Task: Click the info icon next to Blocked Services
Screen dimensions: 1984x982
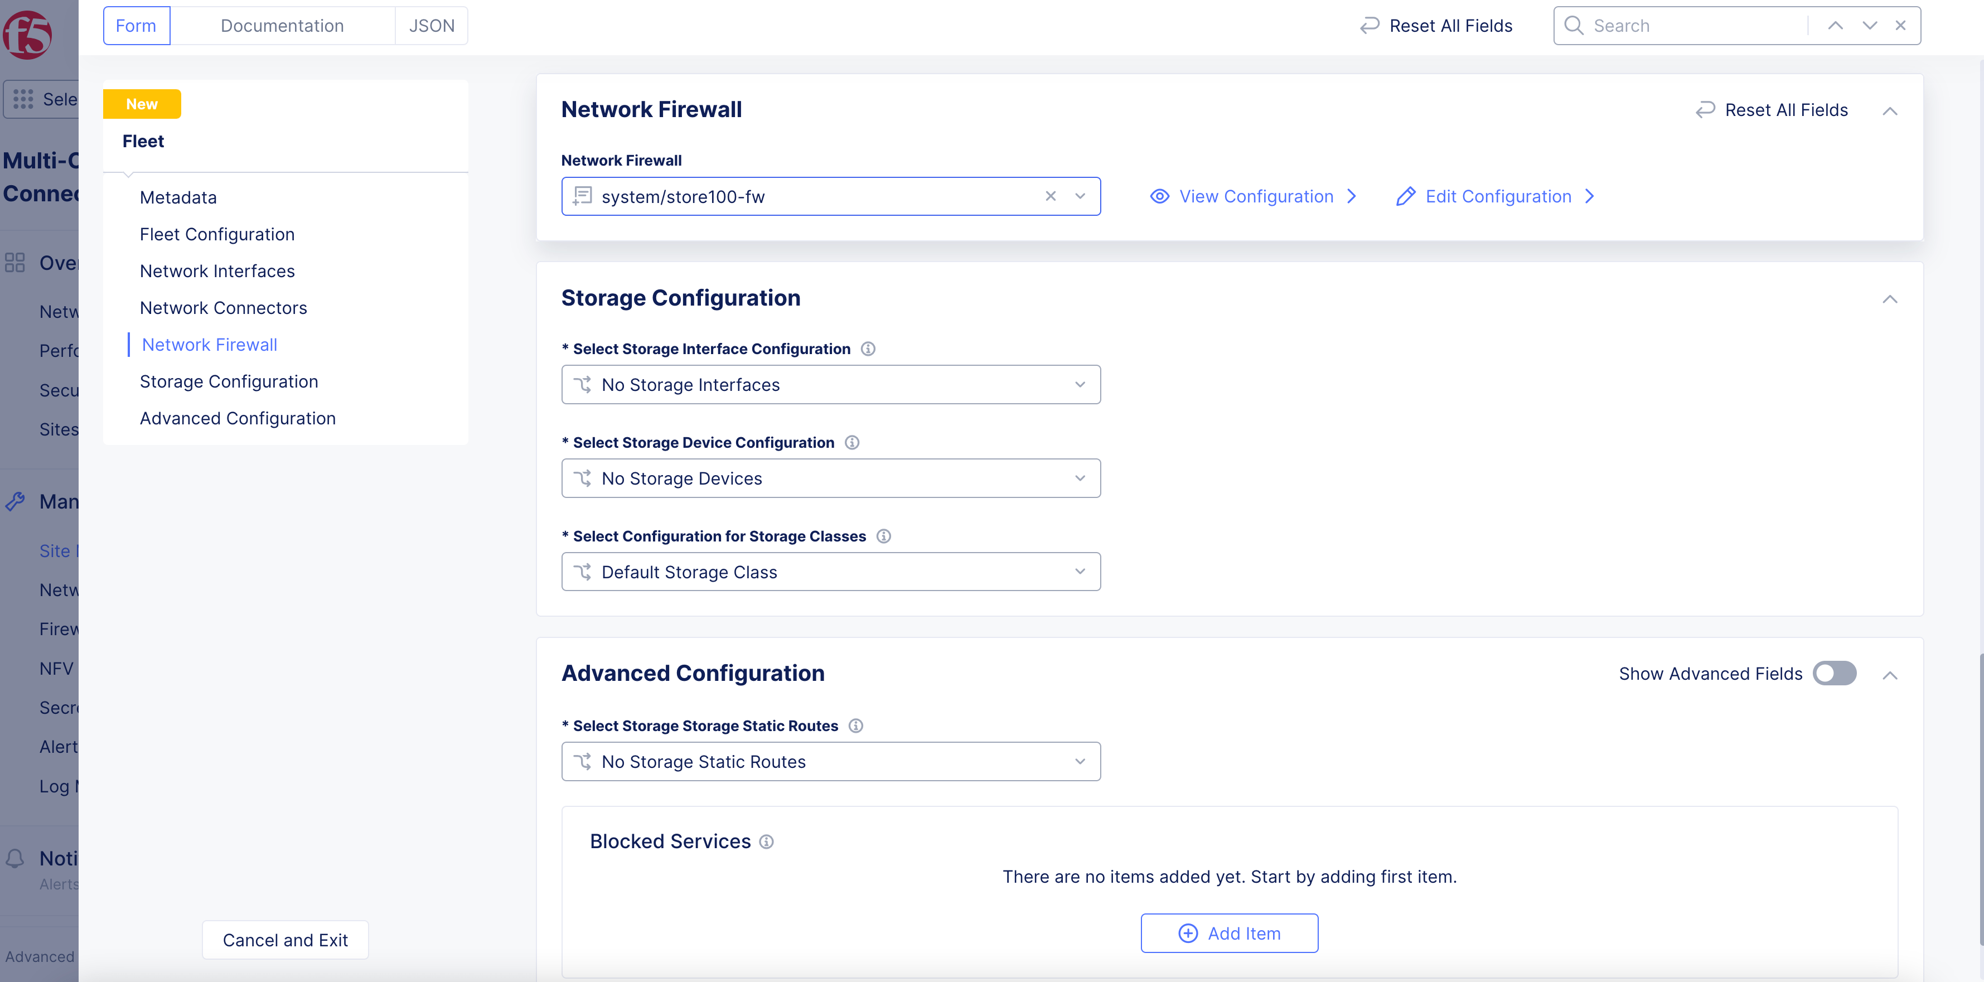Action: (767, 842)
